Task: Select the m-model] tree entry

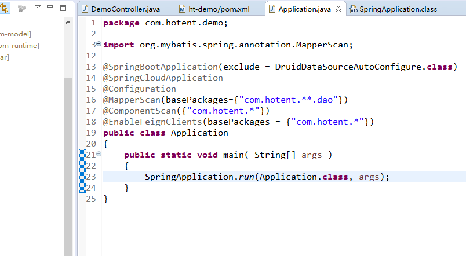Action: pyautogui.click(x=16, y=34)
